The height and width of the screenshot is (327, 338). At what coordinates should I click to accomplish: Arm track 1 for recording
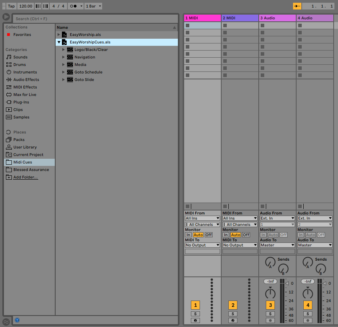pos(195,321)
